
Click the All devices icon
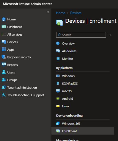58,51
